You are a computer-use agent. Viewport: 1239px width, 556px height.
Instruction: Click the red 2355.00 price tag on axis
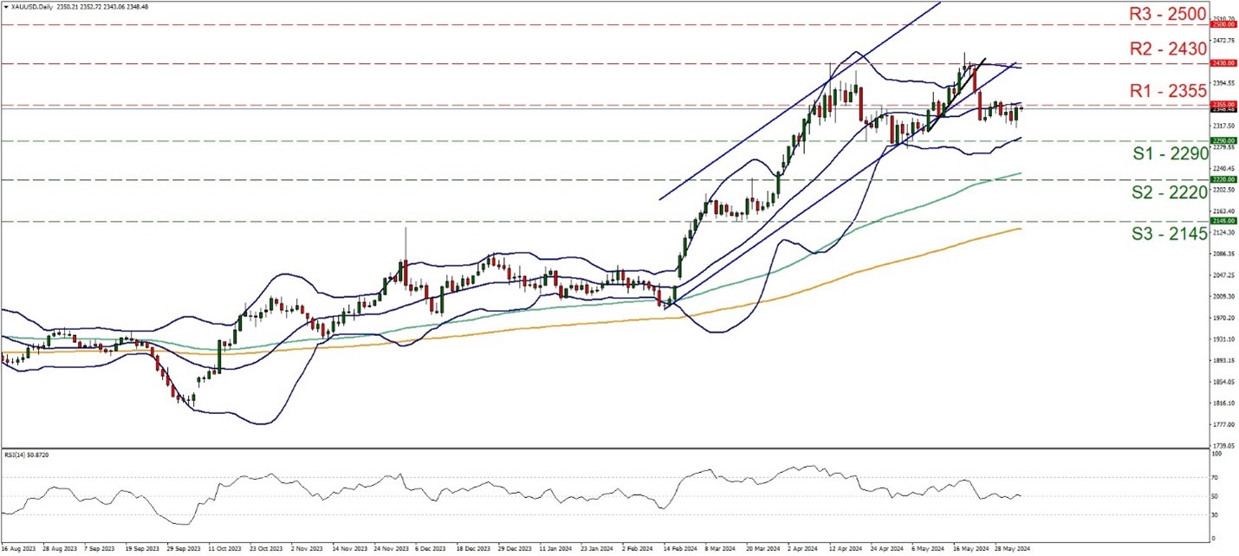pyautogui.click(x=1223, y=104)
